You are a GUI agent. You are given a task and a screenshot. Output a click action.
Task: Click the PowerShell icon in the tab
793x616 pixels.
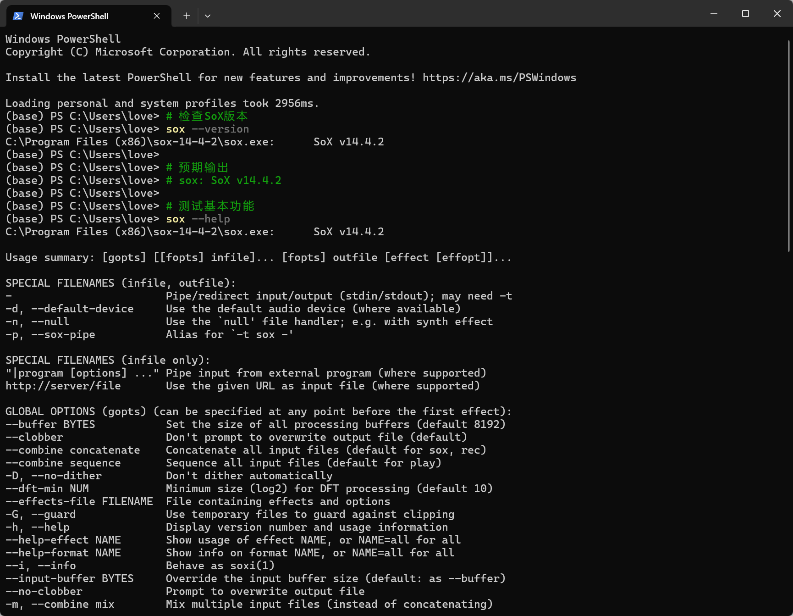18,16
